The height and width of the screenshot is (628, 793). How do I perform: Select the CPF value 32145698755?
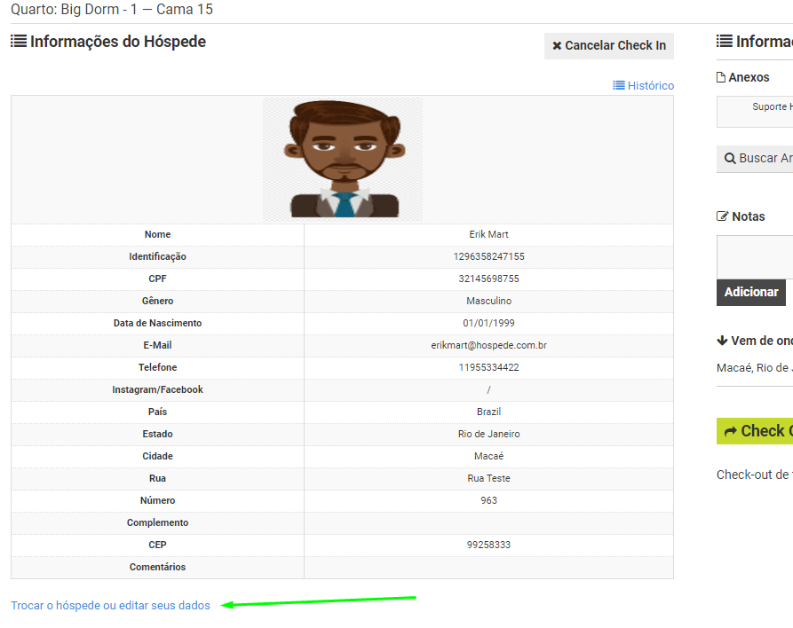pyautogui.click(x=488, y=279)
